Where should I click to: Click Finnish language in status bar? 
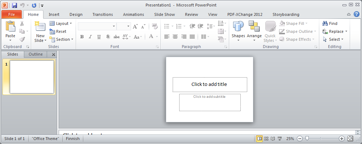click(x=72, y=139)
